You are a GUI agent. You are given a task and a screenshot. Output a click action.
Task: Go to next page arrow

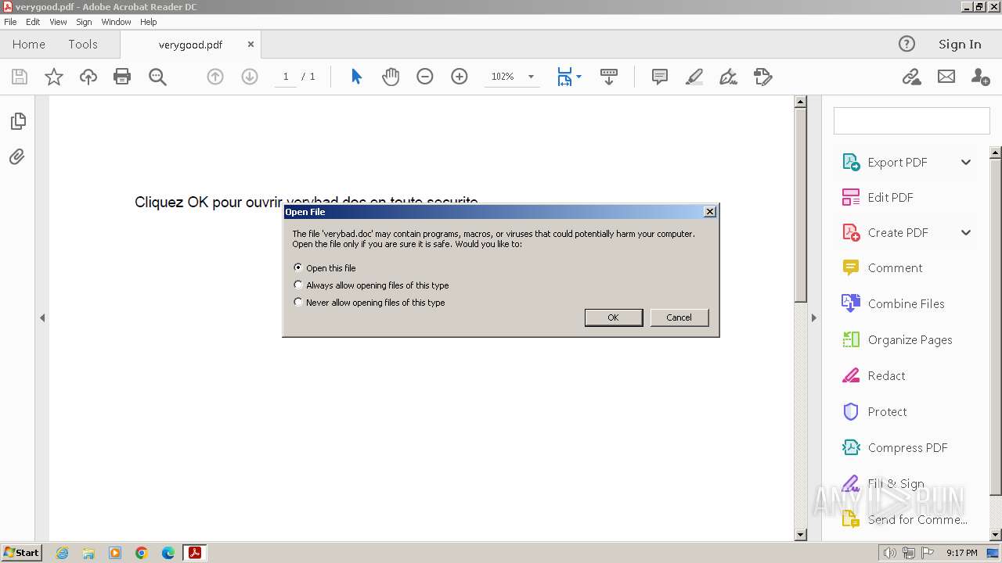[250, 77]
